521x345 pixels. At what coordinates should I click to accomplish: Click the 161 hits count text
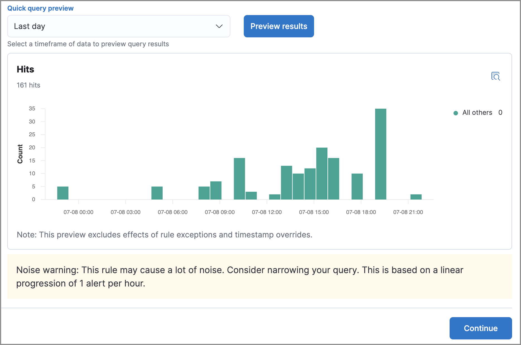[x=28, y=85]
